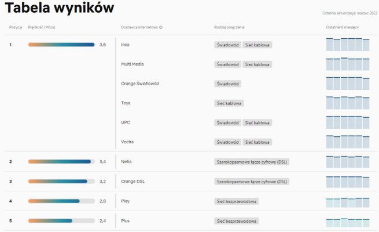
Task: Click the Światłowód tag for Orange Światłowód
Action: (228, 84)
